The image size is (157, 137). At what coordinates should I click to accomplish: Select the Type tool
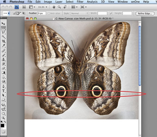[x=3, y=91]
